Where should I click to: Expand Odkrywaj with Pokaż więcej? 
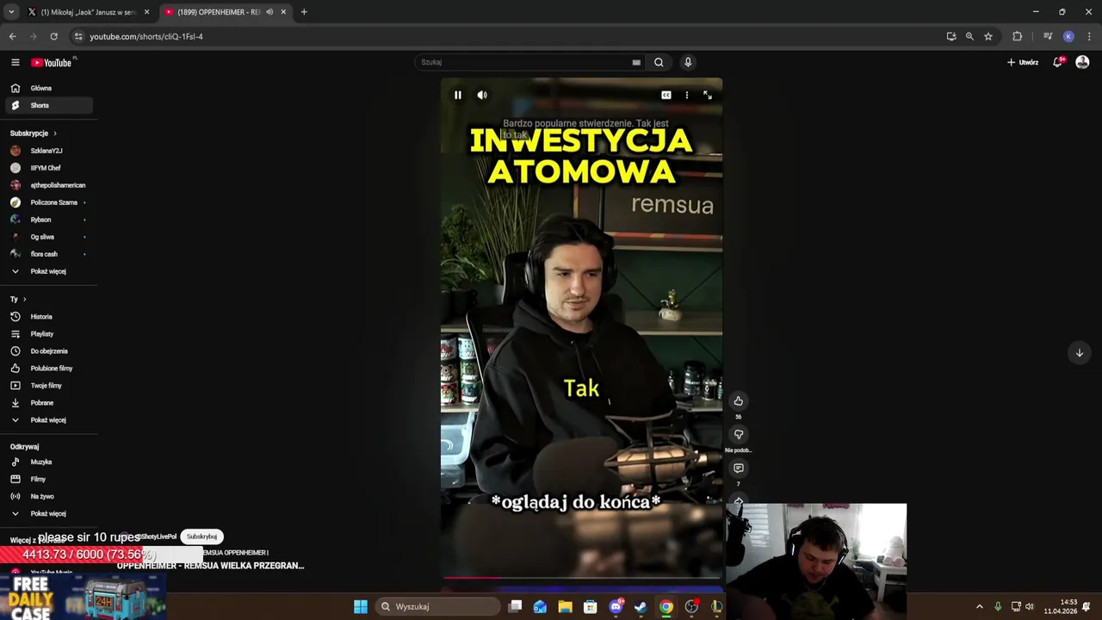tap(48, 514)
